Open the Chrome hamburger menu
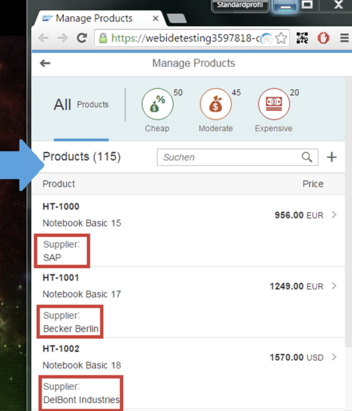This screenshot has height=411, width=352. pyautogui.click(x=344, y=38)
